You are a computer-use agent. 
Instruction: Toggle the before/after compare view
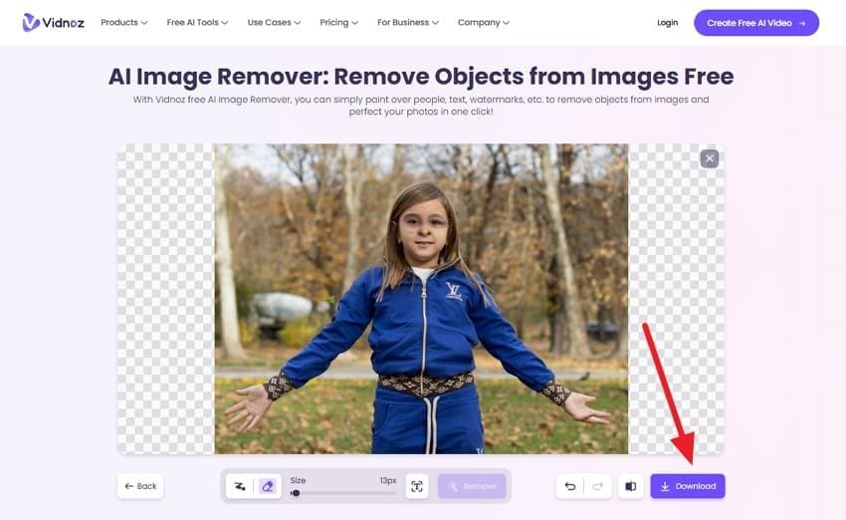pos(630,486)
